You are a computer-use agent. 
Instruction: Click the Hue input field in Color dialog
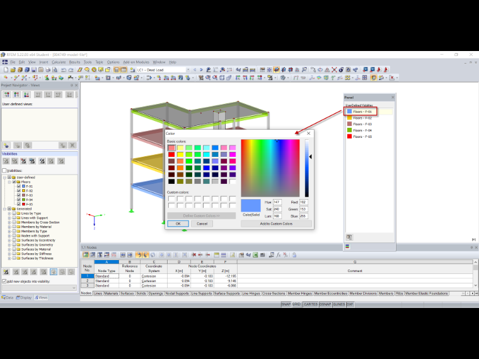(277, 202)
